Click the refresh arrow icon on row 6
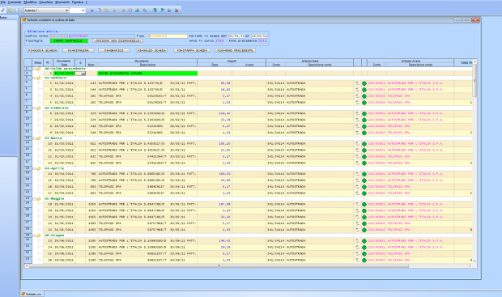The image size is (502, 297). coord(357,113)
